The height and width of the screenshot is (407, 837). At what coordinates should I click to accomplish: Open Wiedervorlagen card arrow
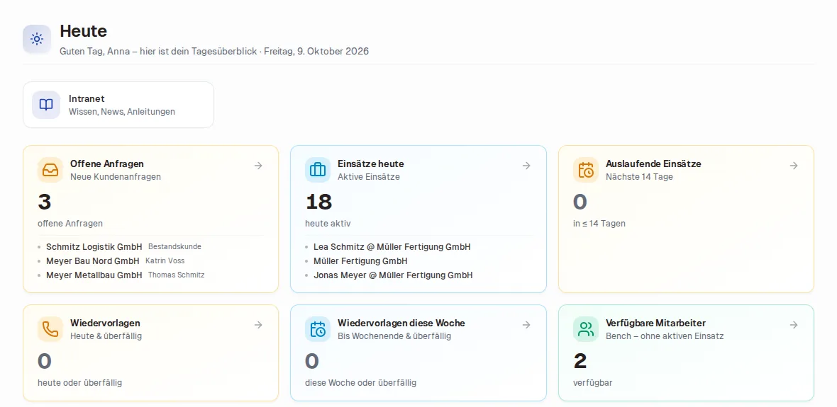(258, 325)
